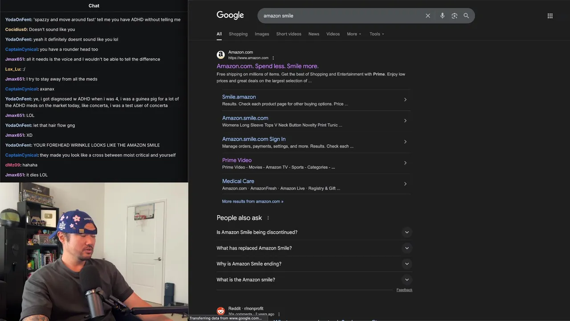Click the Amazon.com site name above the URL
Viewport: 570px width, 321px height.
point(240,52)
